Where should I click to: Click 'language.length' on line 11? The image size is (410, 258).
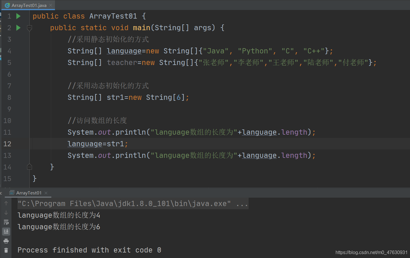275,132
